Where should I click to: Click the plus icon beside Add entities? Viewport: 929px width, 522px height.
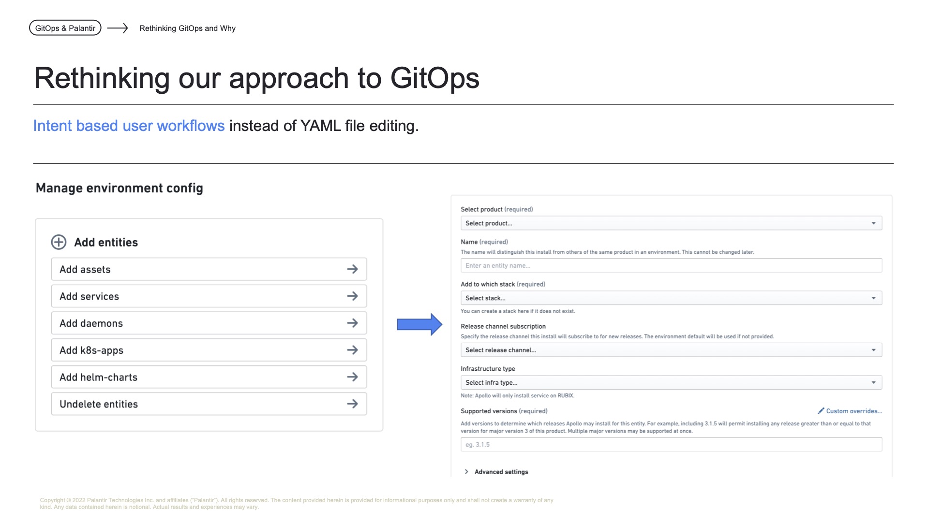[59, 242]
